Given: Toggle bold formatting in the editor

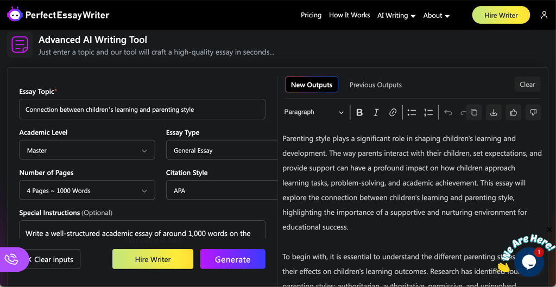Looking at the screenshot, I should 359,113.
